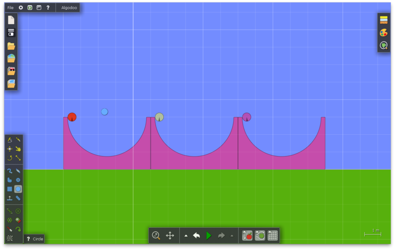395x250 pixels.
Task: Select the Thruster tool
Action: click(18, 220)
